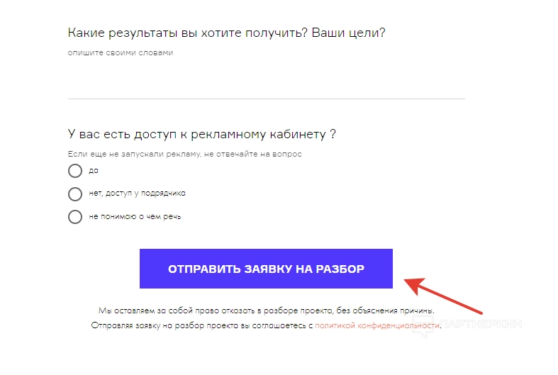Screen dimensions: 558x375
Task: Select the "да" radio button
Action: point(75,171)
